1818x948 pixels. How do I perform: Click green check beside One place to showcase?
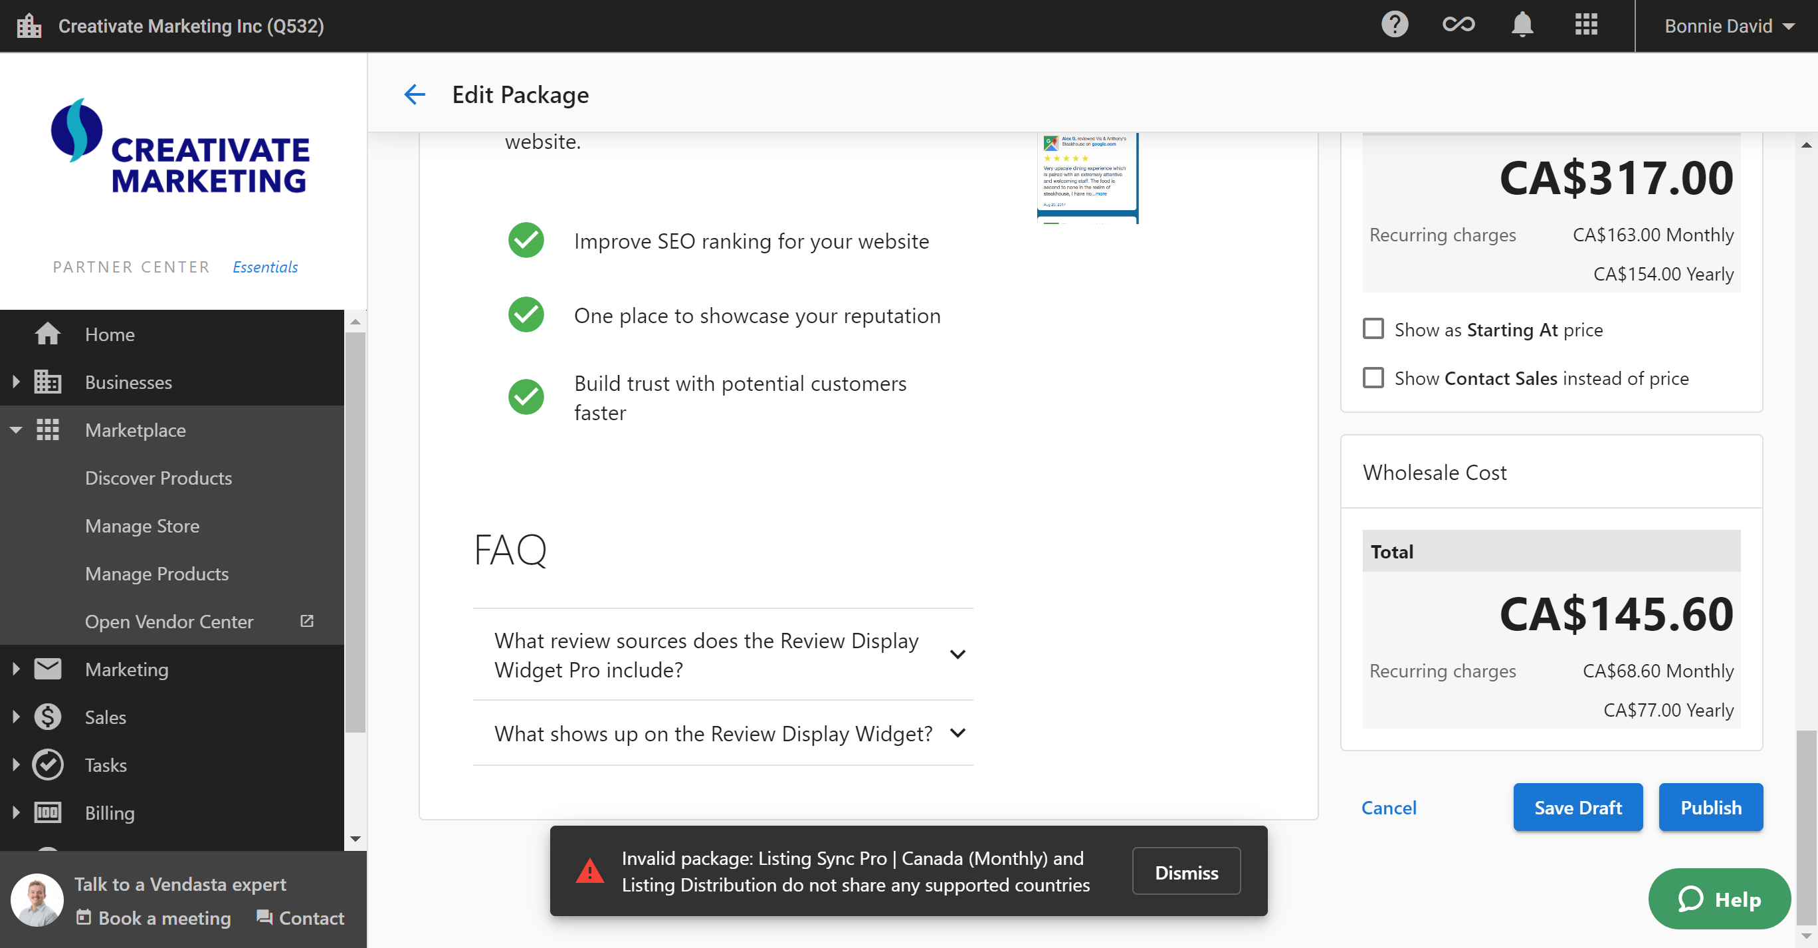(526, 315)
